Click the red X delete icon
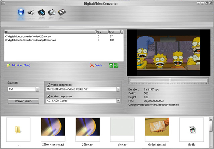This screenshot has height=149, width=214. [x=92, y=65]
